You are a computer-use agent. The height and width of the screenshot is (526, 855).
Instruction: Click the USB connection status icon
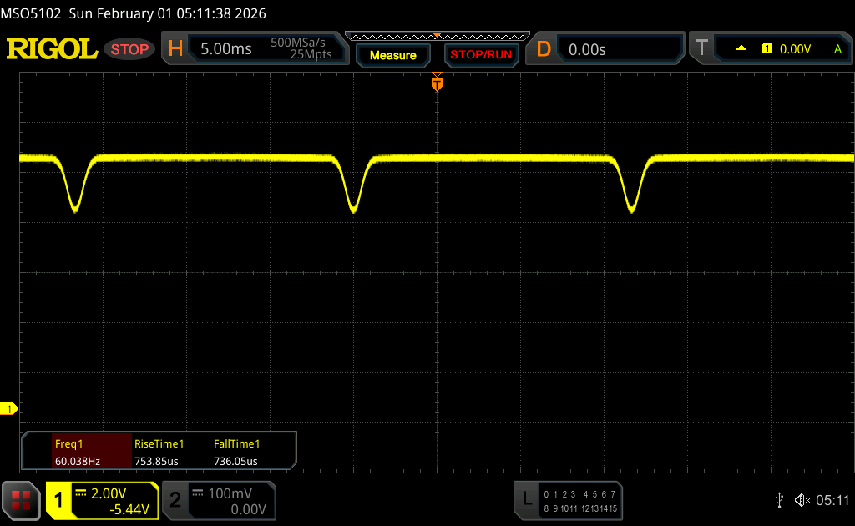tap(779, 499)
